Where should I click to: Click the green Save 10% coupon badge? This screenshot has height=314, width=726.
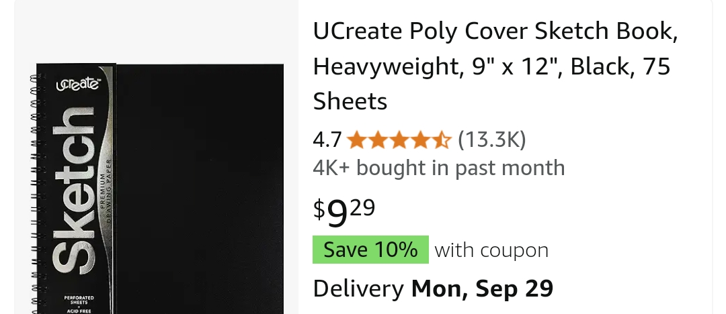370,250
